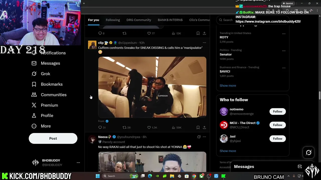This screenshot has width=321, height=180.
Task: Show more under Who to follow
Action: point(228,151)
